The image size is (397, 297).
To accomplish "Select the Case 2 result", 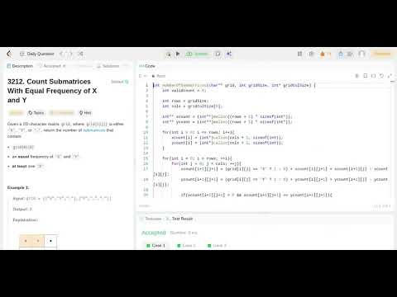I will [x=186, y=245].
